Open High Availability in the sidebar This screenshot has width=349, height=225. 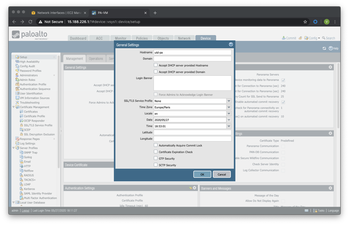pyautogui.click(x=30, y=62)
